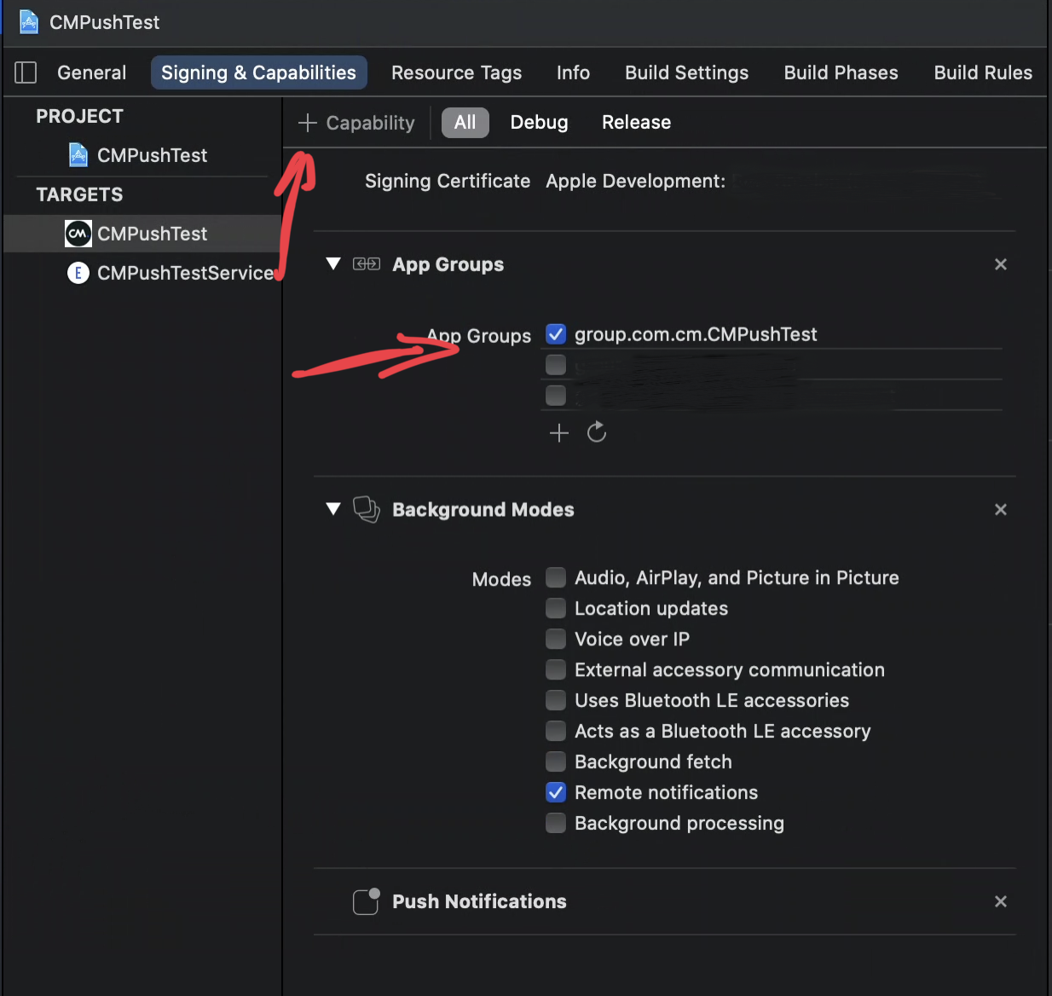The height and width of the screenshot is (996, 1052).
Task: Switch to the Info tab
Action: [574, 72]
